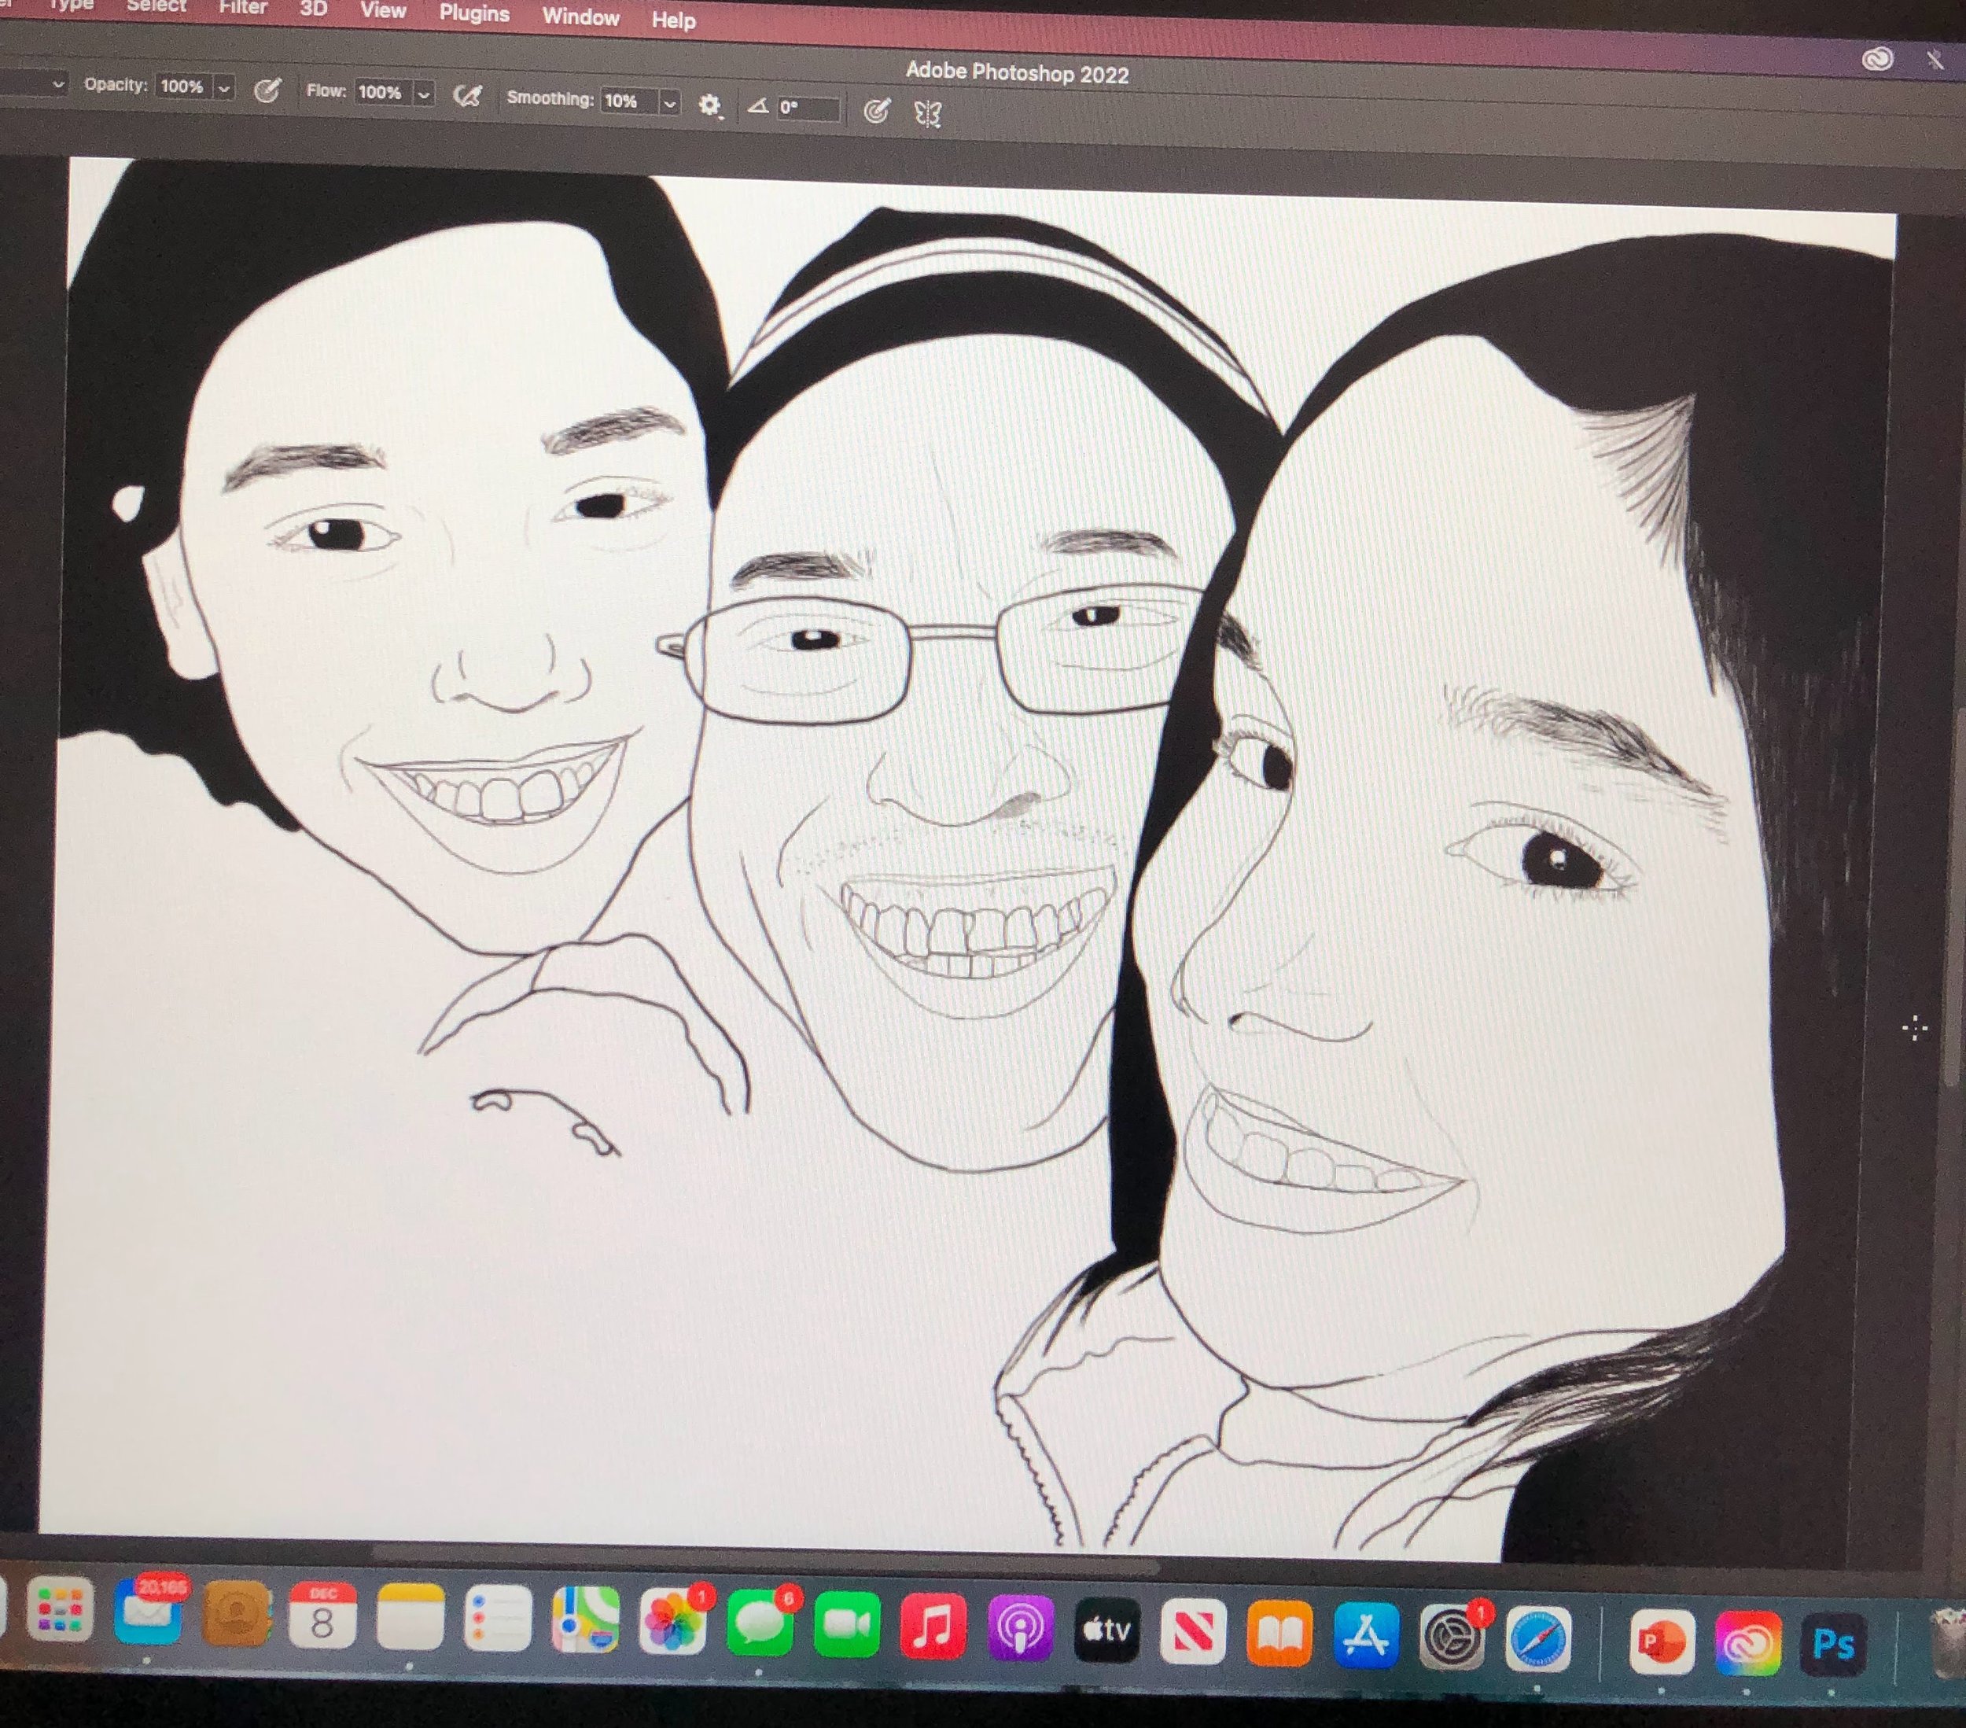
Task: Open PowerPoint from the dock
Action: [1661, 1642]
